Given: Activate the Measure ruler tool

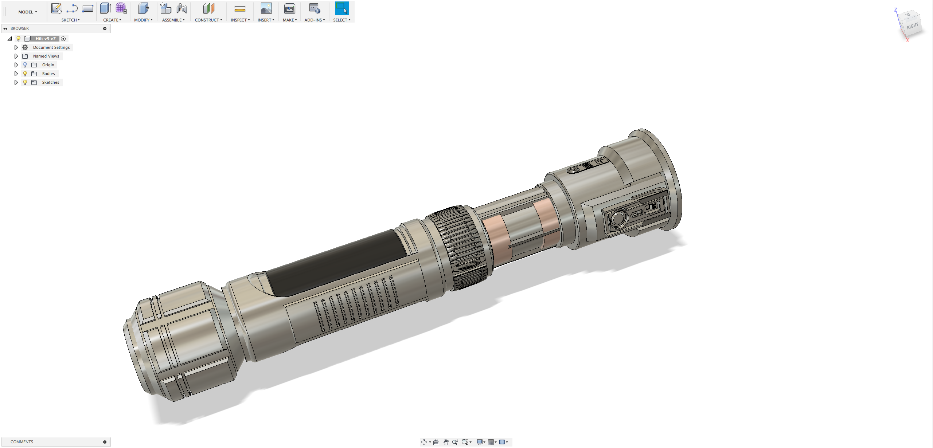Looking at the screenshot, I should pyautogui.click(x=240, y=8).
